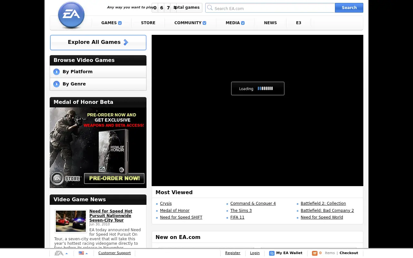Open the Command & Conquer 4 link
The image size is (413, 258).
[253, 203]
